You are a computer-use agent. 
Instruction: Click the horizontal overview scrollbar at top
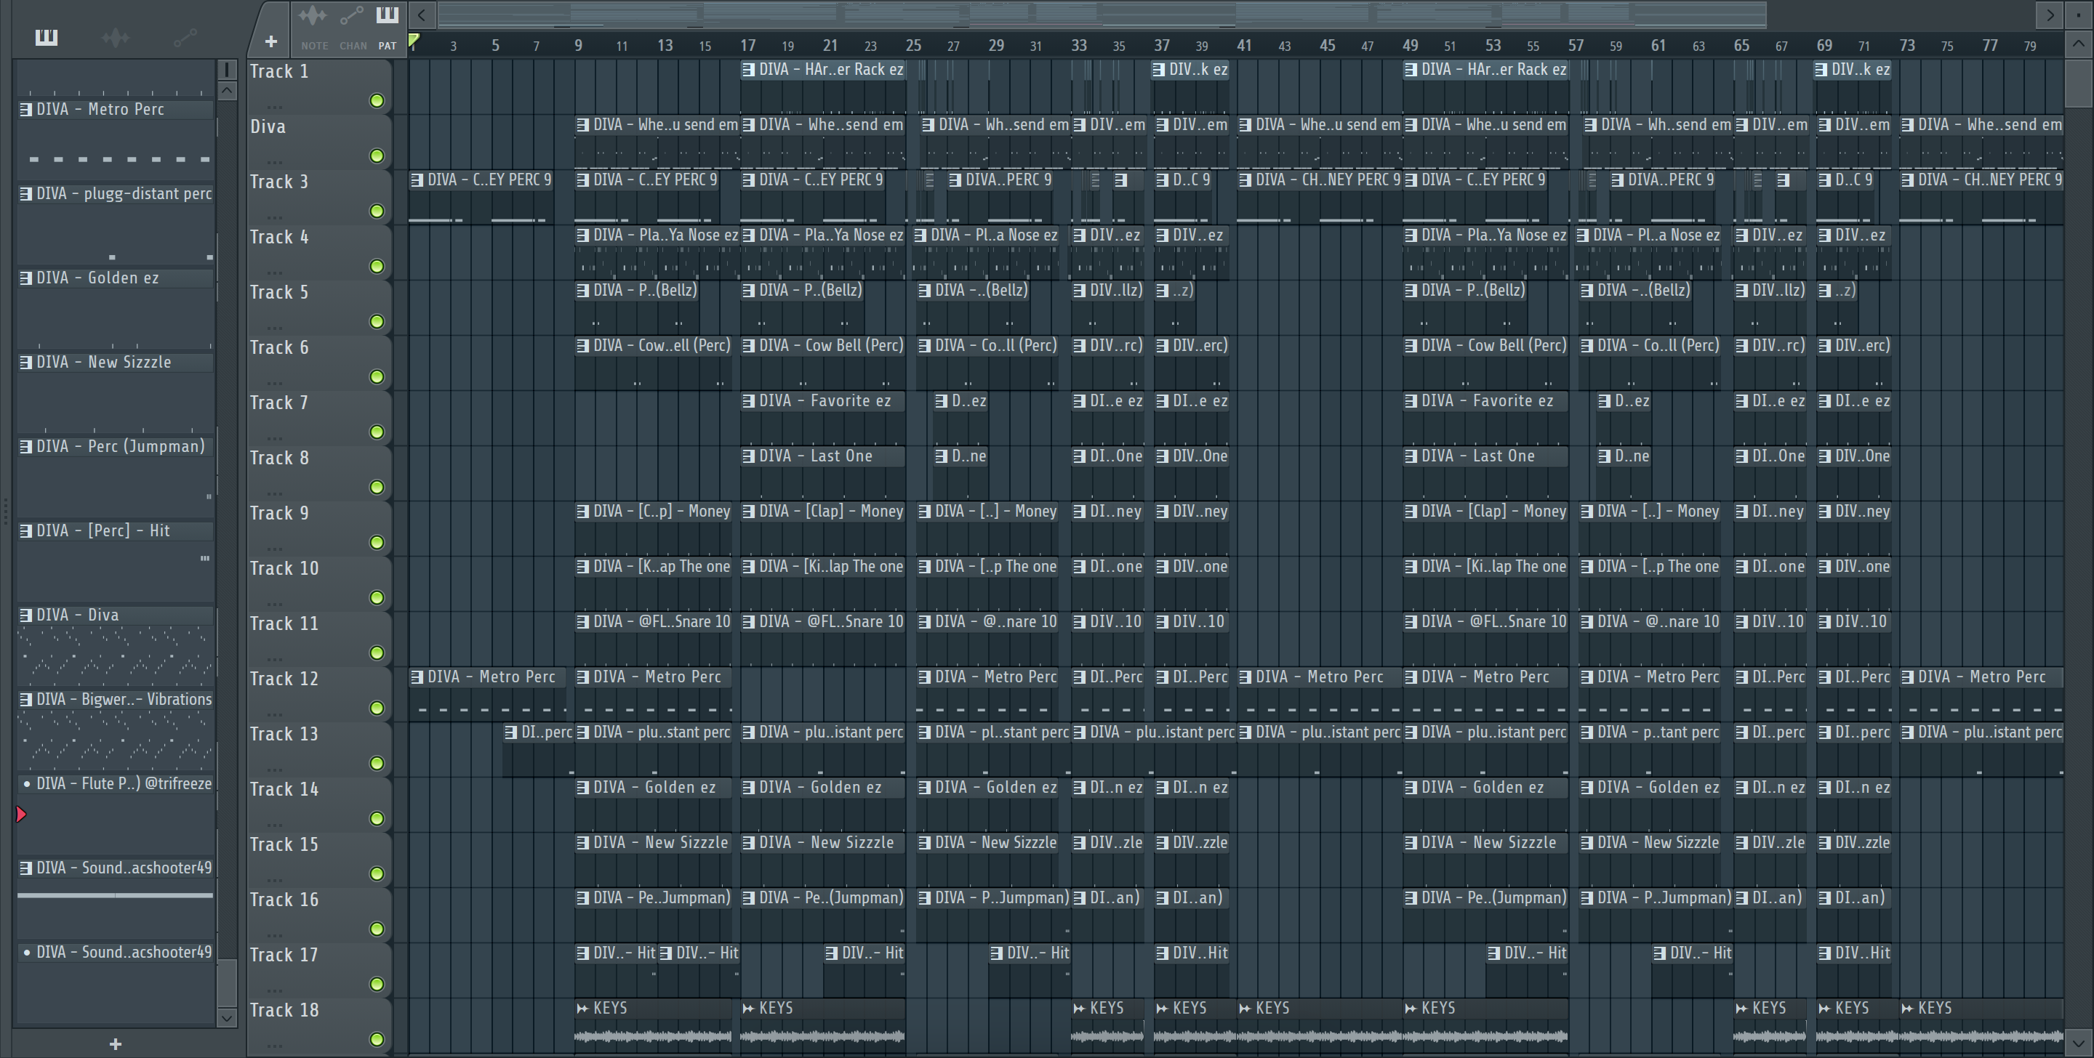(1102, 15)
